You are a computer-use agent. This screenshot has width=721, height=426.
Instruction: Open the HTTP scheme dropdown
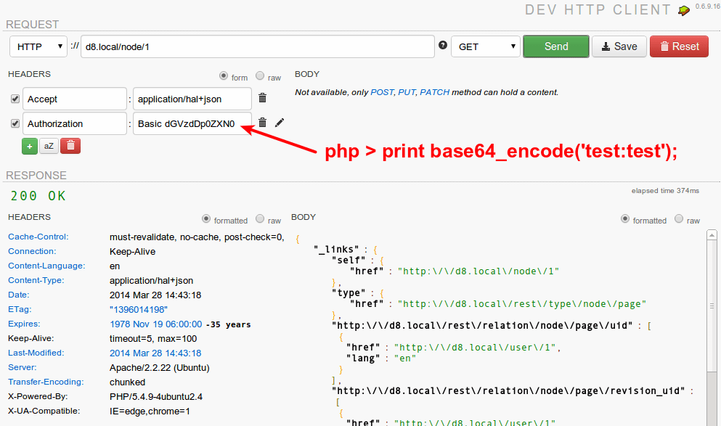pos(38,46)
